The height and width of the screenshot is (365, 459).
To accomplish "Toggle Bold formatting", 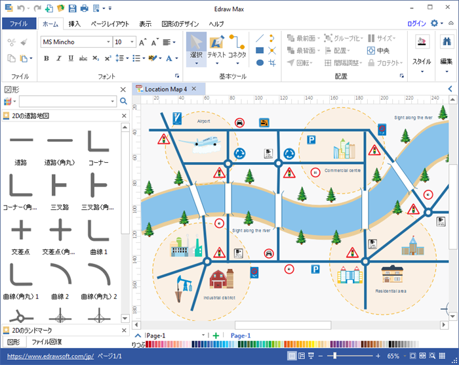I will point(47,58).
